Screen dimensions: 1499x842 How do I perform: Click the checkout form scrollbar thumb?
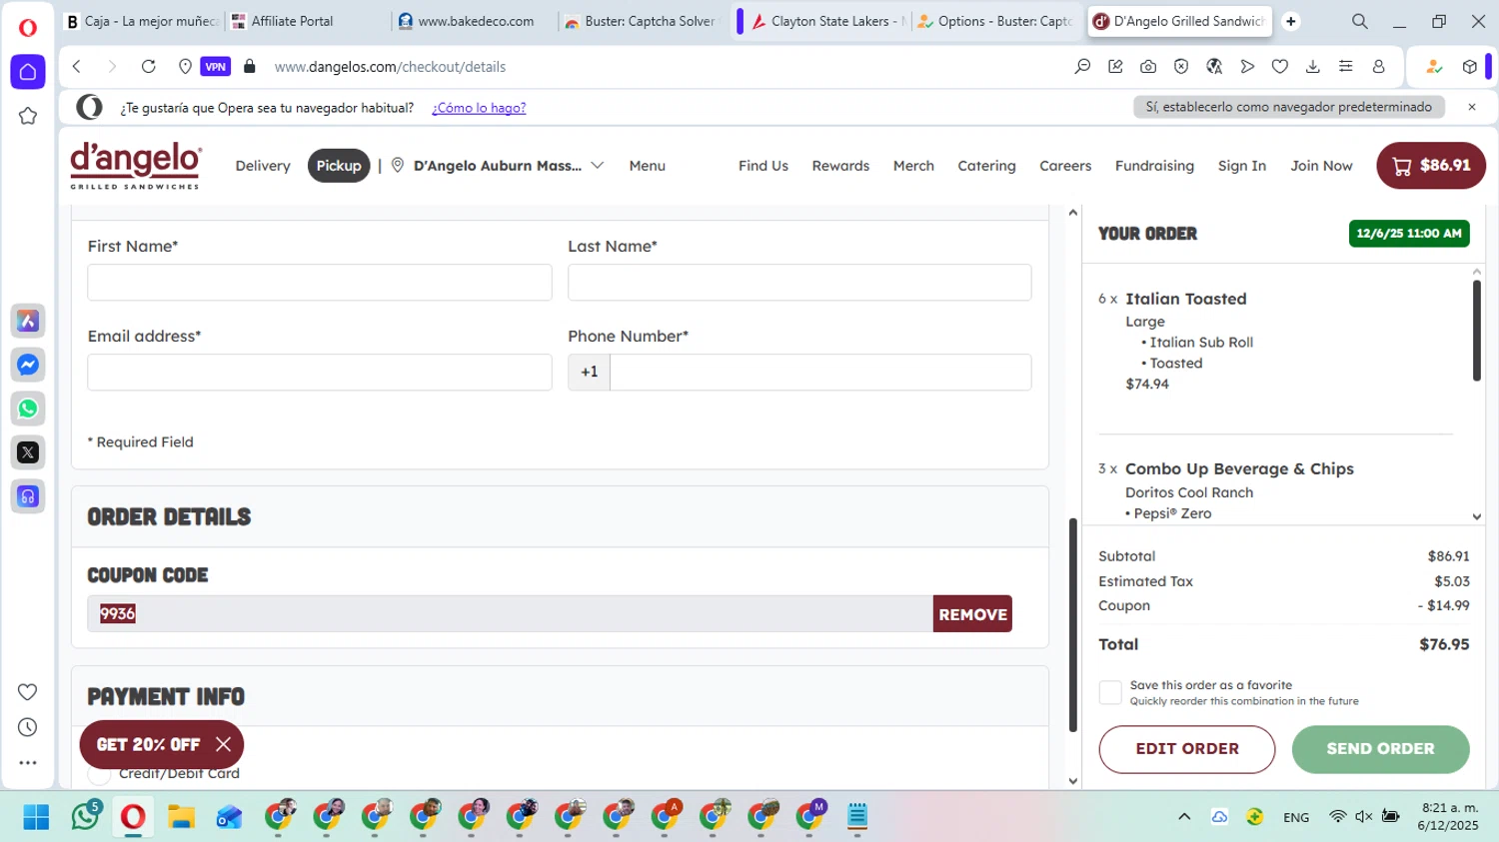coord(1073,624)
